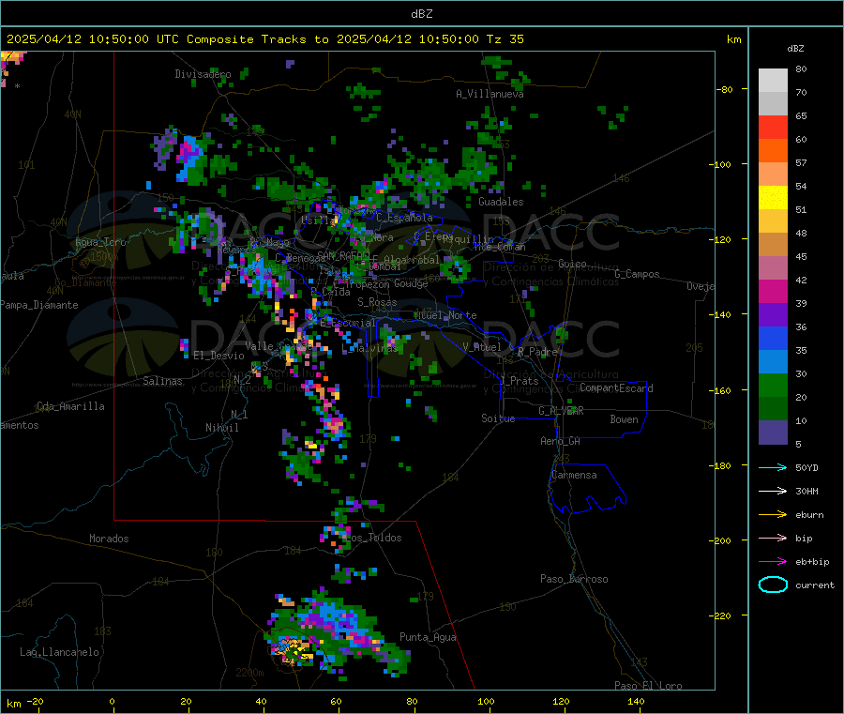Screen dimensions: 844x714
Task: Click the 'G_Campos' map label
Action: (637, 274)
